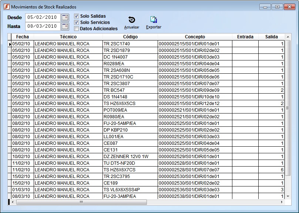Click the Actualizar refresh icon

coord(131,20)
